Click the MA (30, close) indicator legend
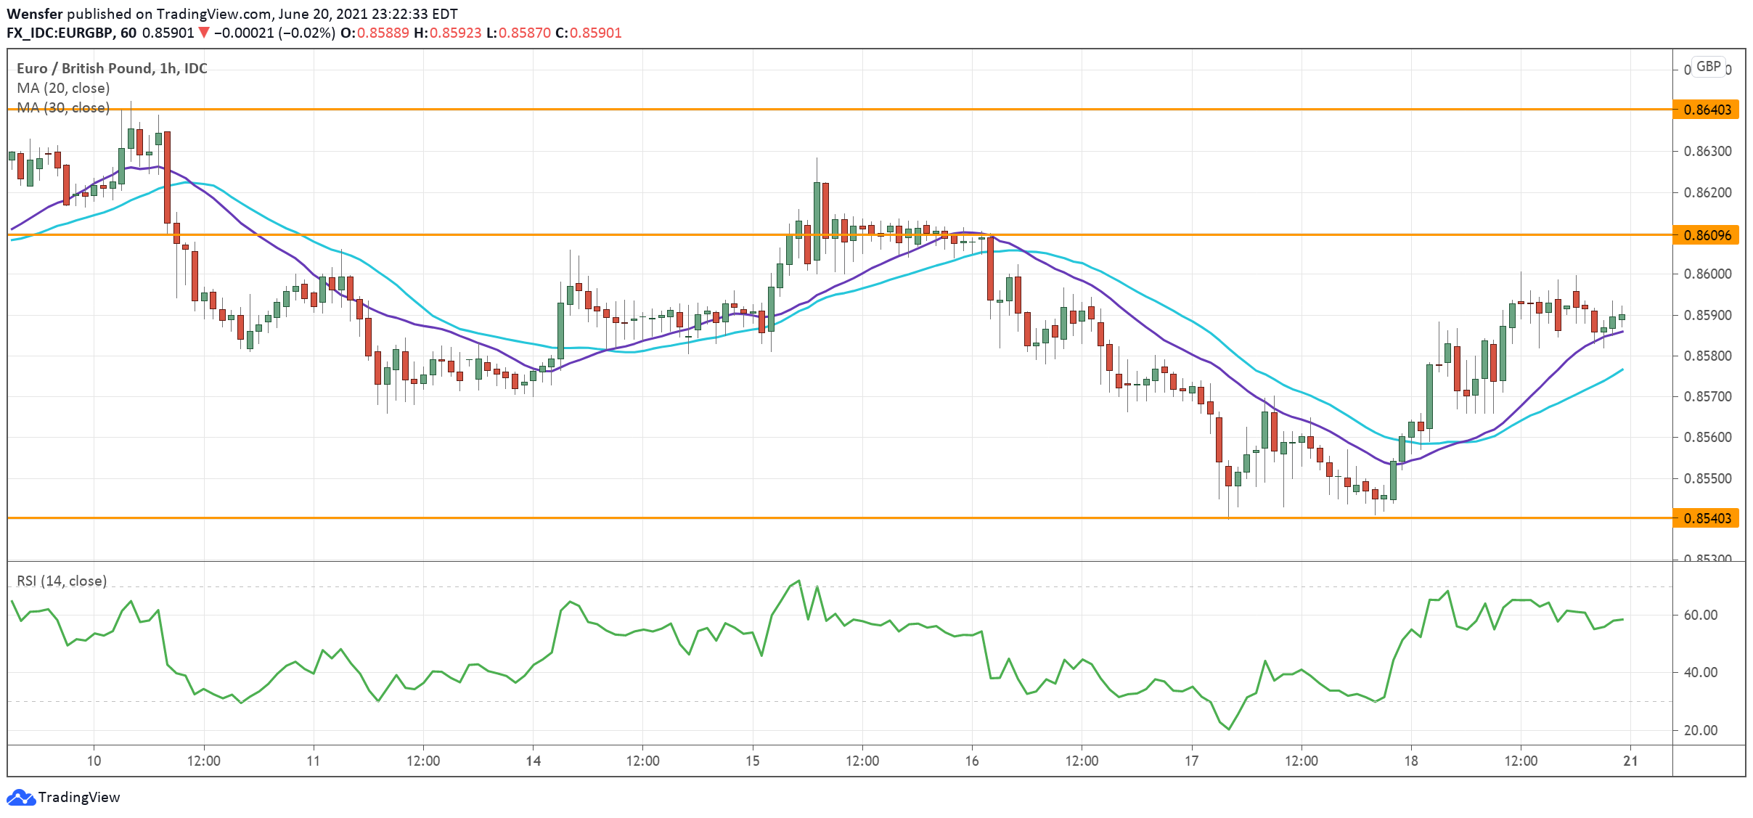Viewport: 1753px width, 818px height. click(63, 107)
